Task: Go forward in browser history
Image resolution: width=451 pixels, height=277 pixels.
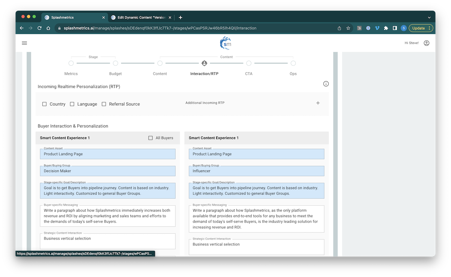Action: (30, 28)
